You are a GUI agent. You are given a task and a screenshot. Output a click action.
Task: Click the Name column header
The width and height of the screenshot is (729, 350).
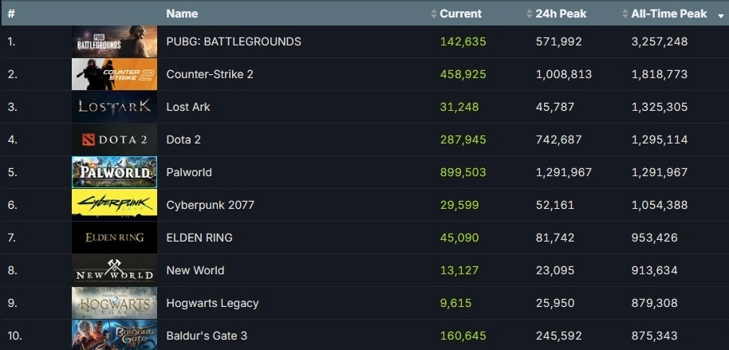182,14
